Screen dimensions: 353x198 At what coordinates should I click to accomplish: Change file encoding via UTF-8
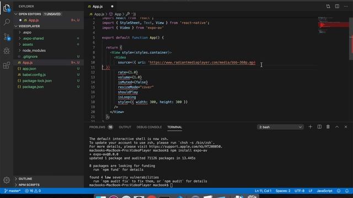click(299, 191)
